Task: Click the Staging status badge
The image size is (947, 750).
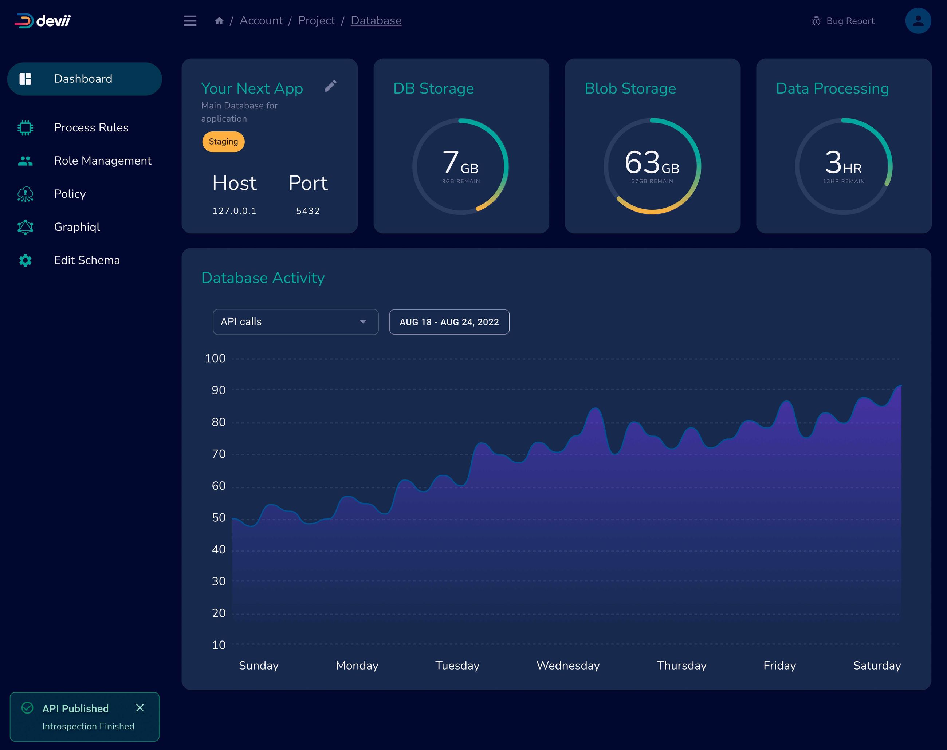Action: (223, 141)
